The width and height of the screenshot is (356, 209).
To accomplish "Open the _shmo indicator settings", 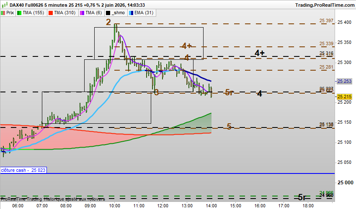I will (118, 13).
